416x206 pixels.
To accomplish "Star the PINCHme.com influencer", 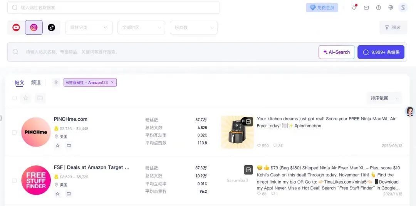I will tap(58, 145).
